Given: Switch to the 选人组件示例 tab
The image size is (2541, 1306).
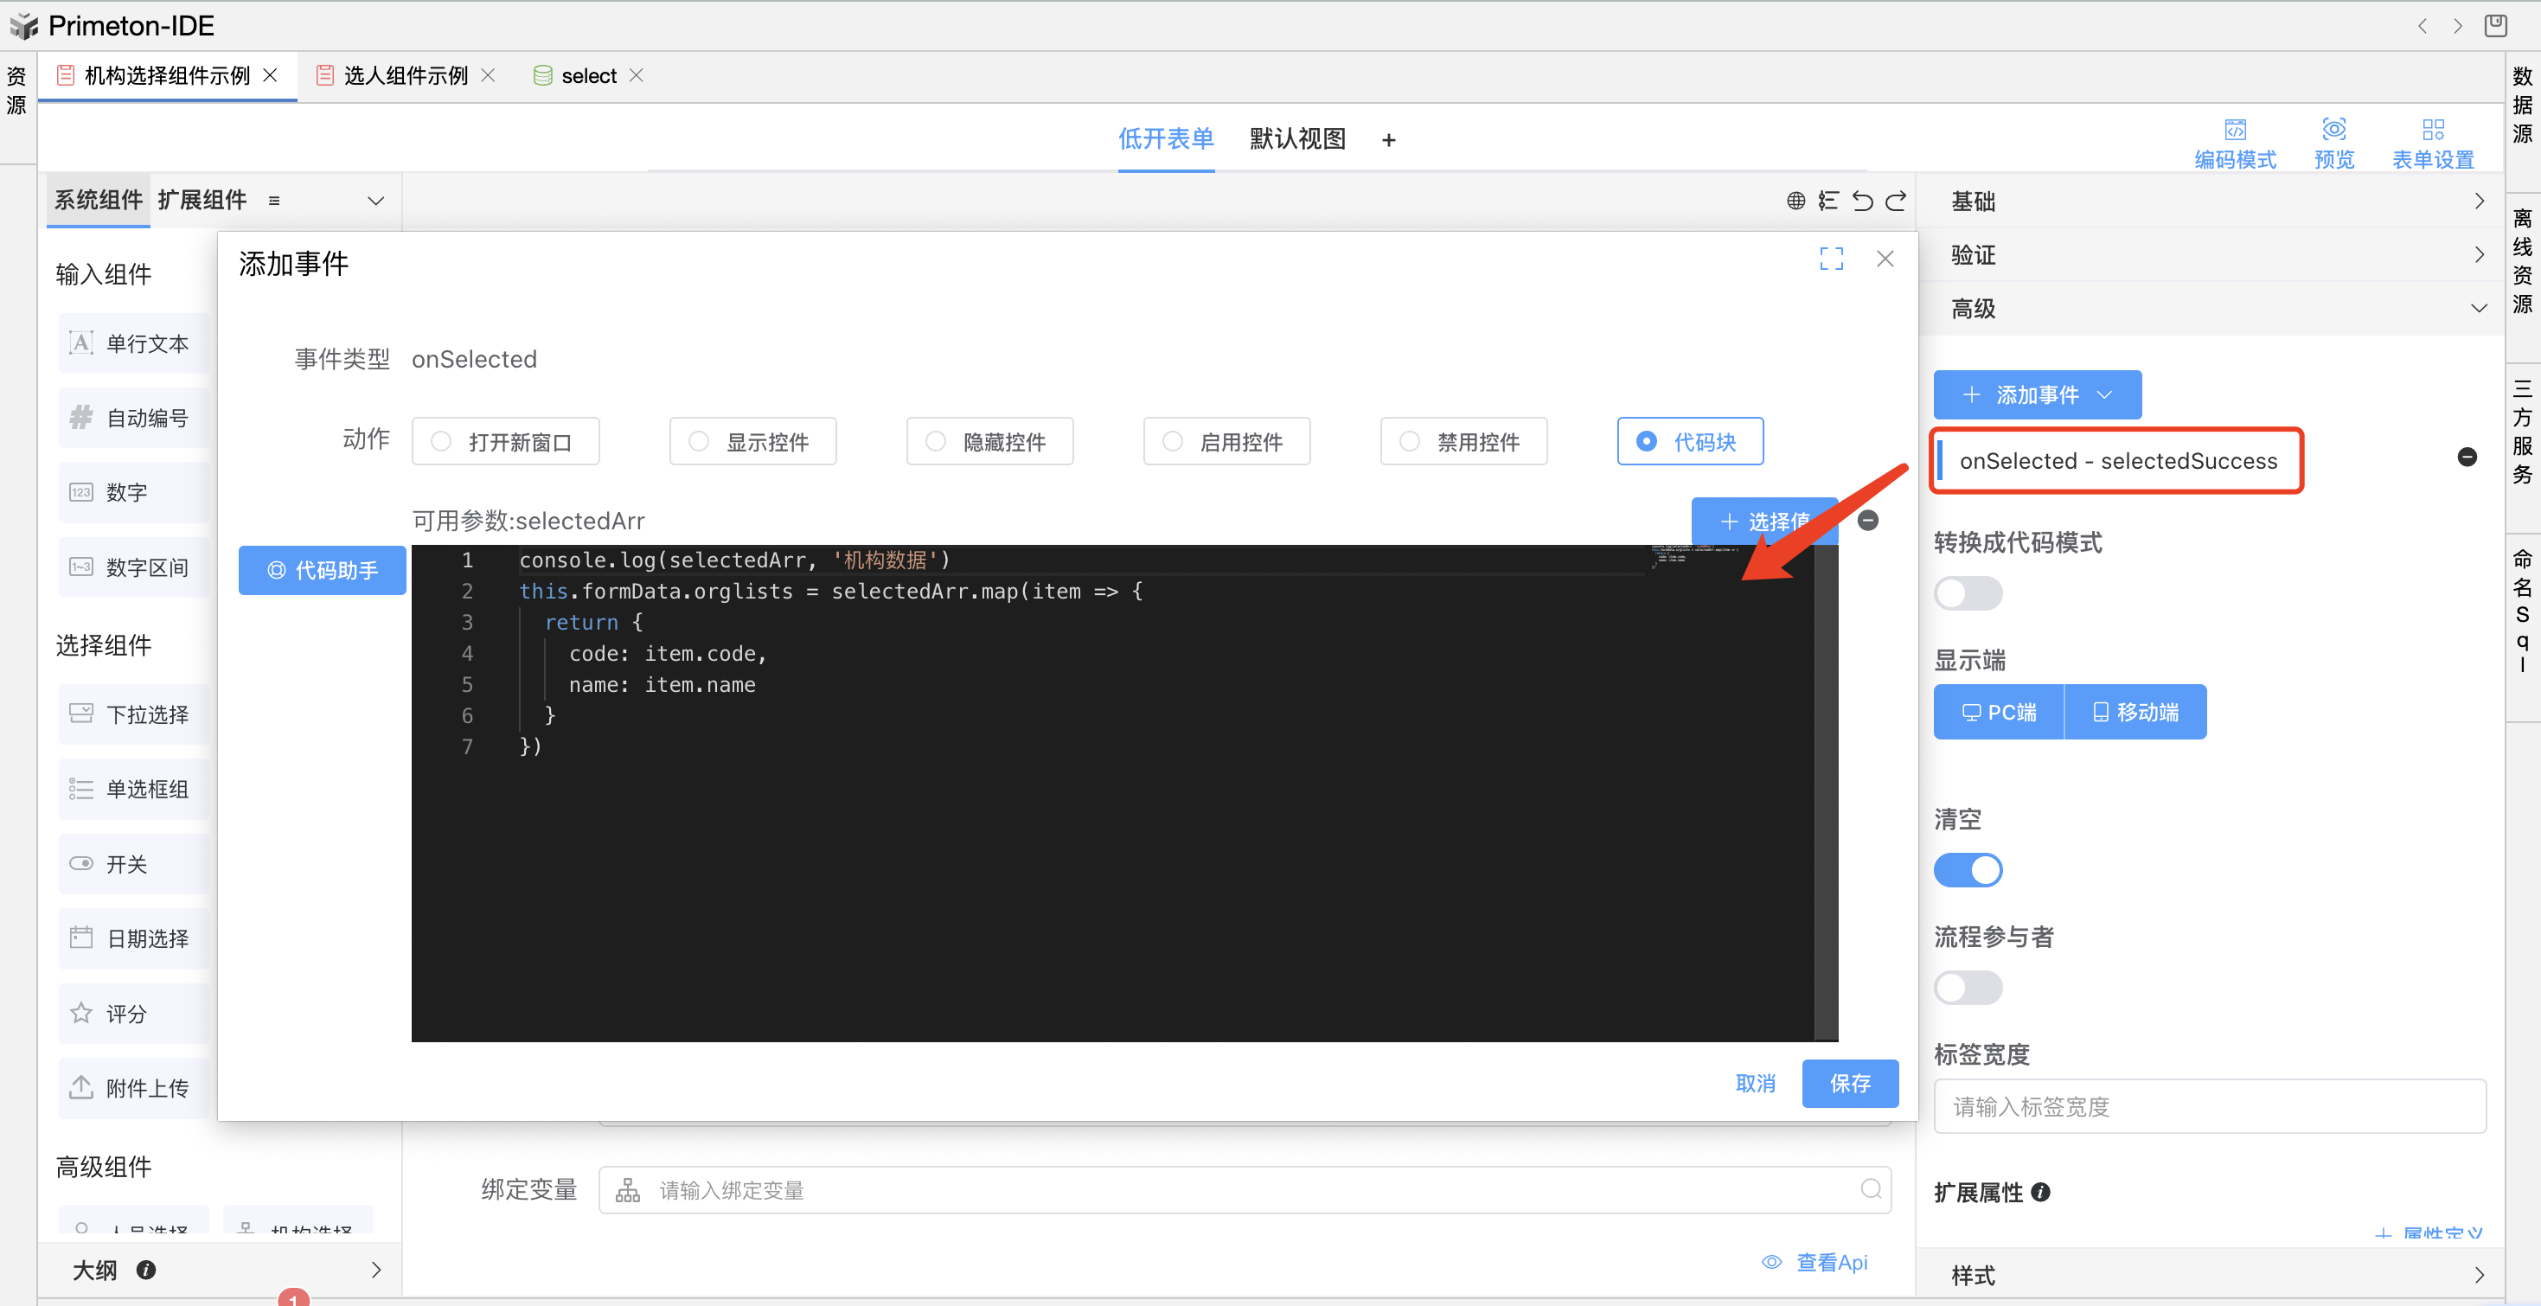Looking at the screenshot, I should click(405, 76).
